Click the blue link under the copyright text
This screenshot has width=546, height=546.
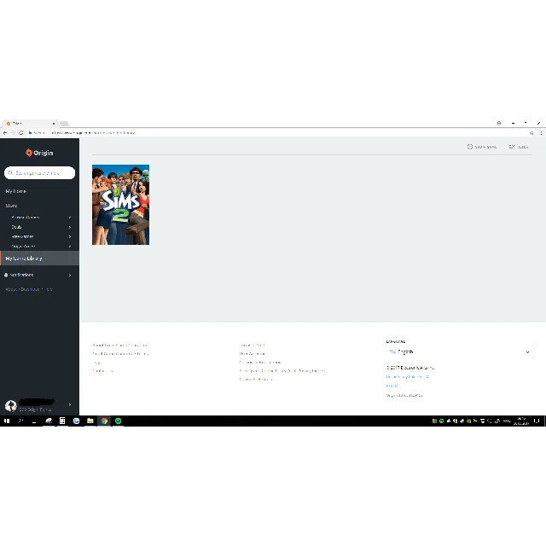click(408, 377)
